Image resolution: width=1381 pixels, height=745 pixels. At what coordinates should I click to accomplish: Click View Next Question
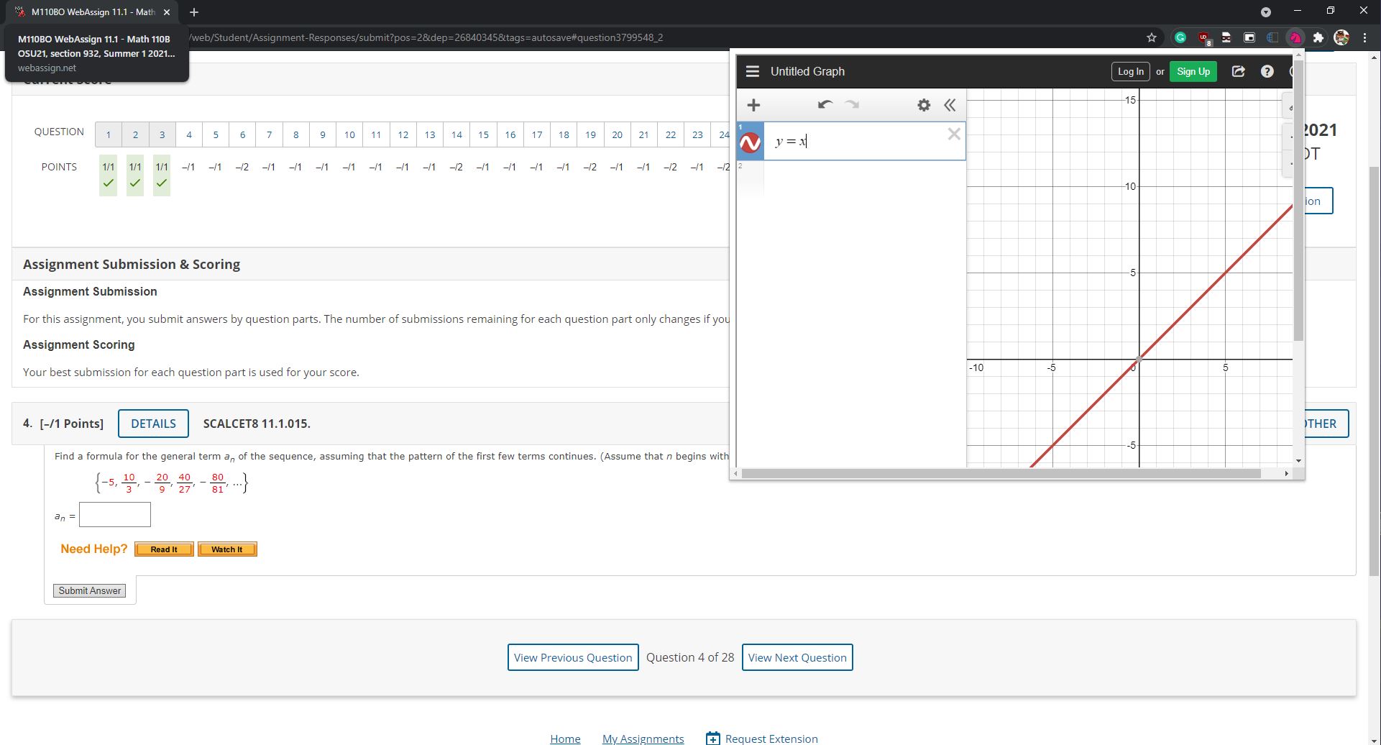[x=797, y=657]
